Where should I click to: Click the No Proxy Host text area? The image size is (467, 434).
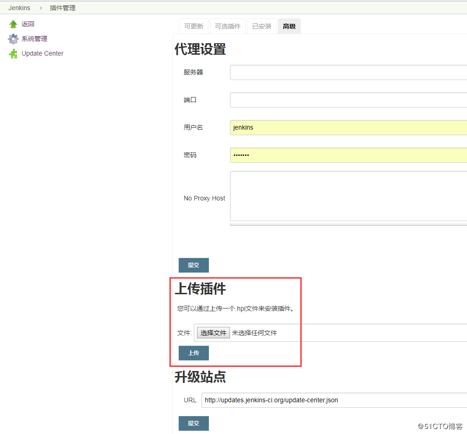coord(349,196)
